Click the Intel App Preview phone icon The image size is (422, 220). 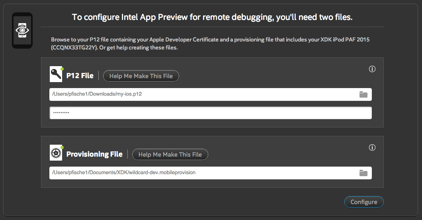[x=22, y=30]
